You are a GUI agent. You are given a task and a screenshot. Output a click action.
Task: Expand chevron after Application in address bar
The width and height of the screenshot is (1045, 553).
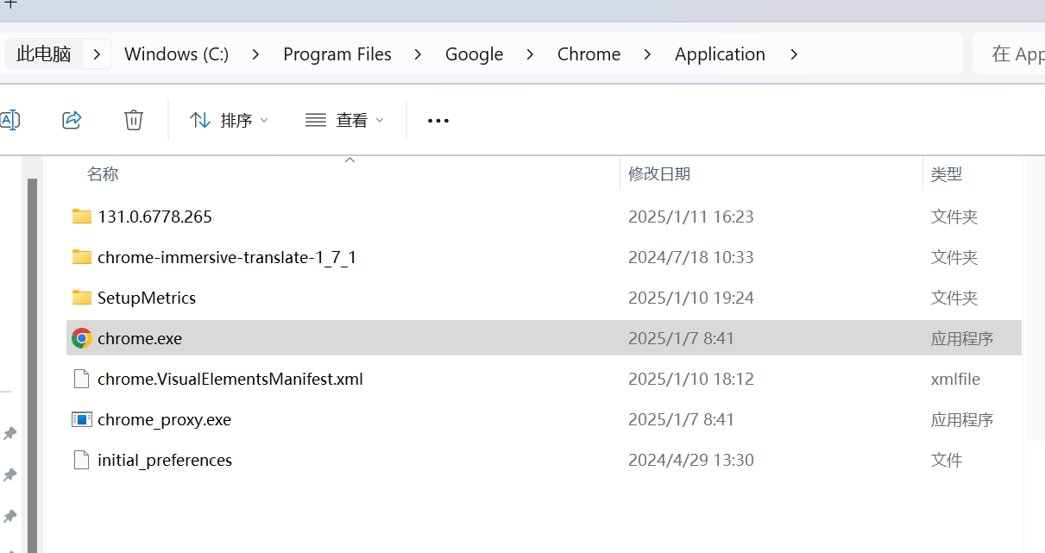[794, 54]
